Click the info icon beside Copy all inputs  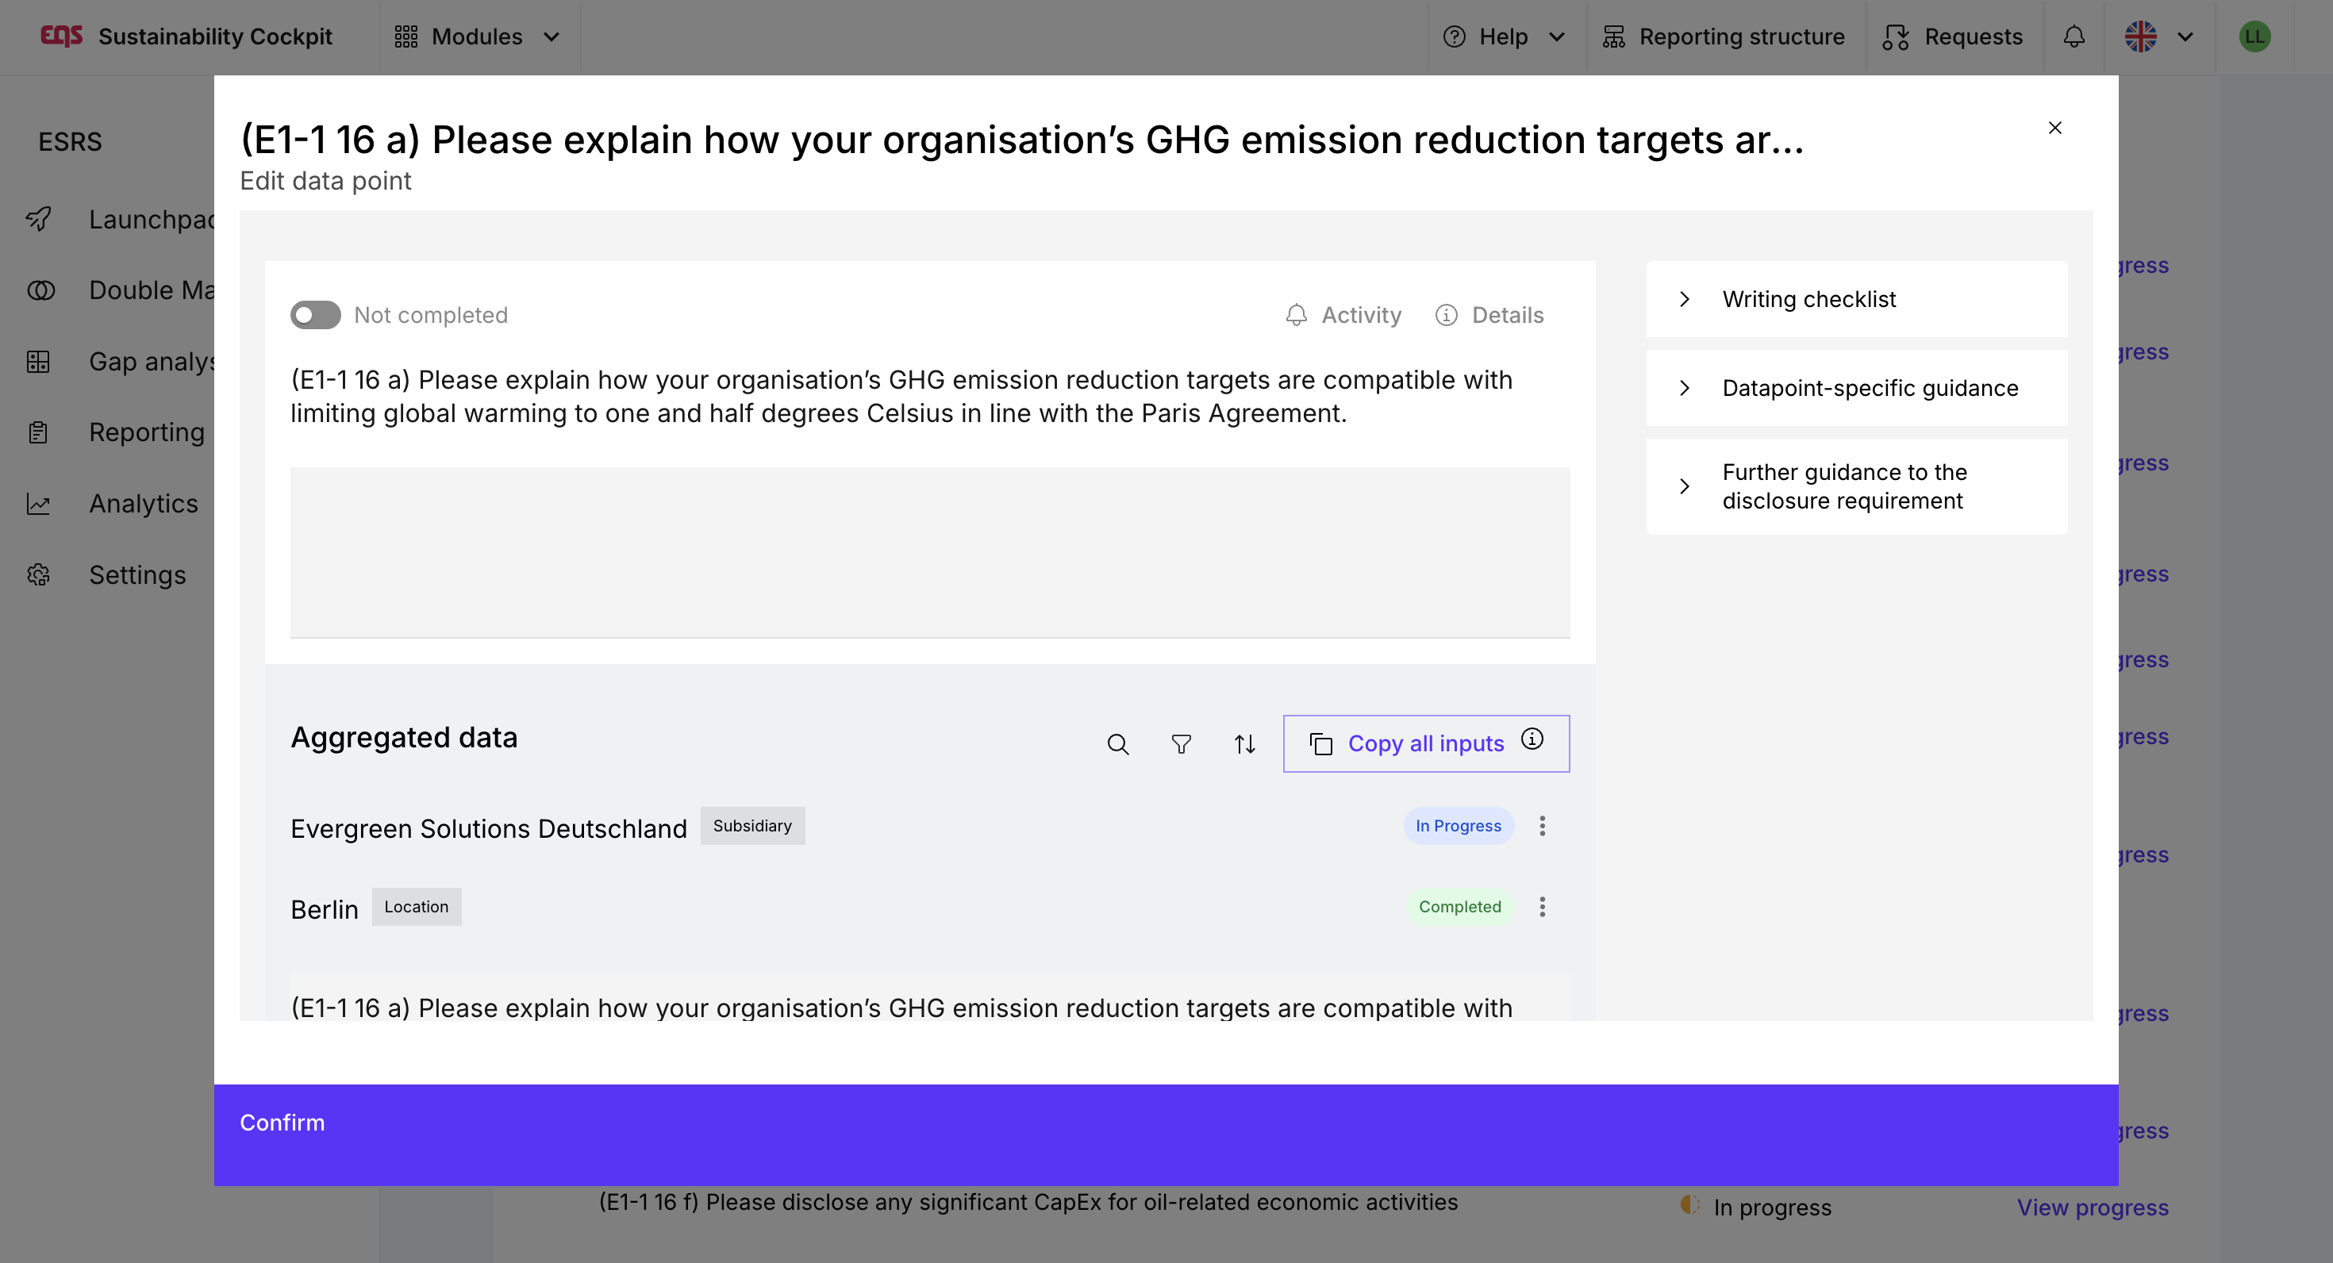1532,739
